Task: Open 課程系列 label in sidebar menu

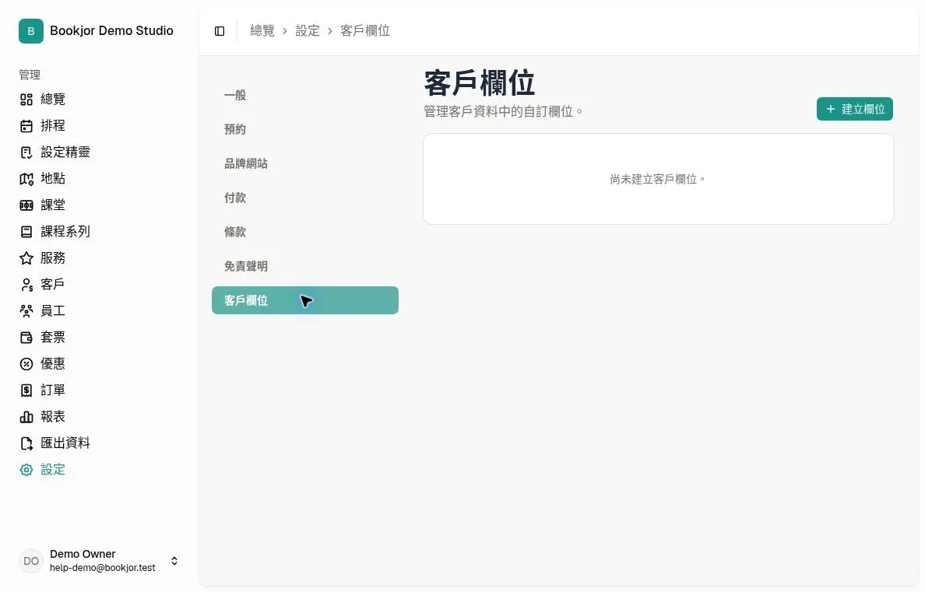Action: coord(65,231)
